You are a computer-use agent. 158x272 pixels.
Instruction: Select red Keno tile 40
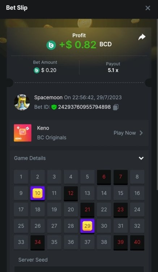tap(137, 242)
